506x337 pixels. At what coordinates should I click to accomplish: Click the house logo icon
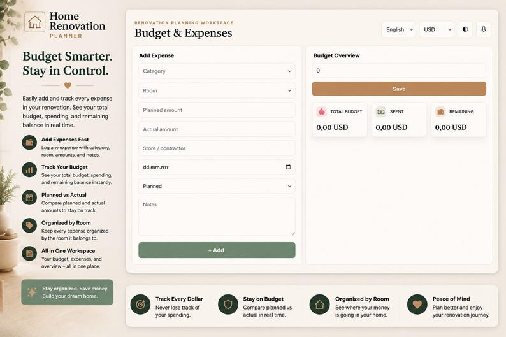click(x=34, y=22)
